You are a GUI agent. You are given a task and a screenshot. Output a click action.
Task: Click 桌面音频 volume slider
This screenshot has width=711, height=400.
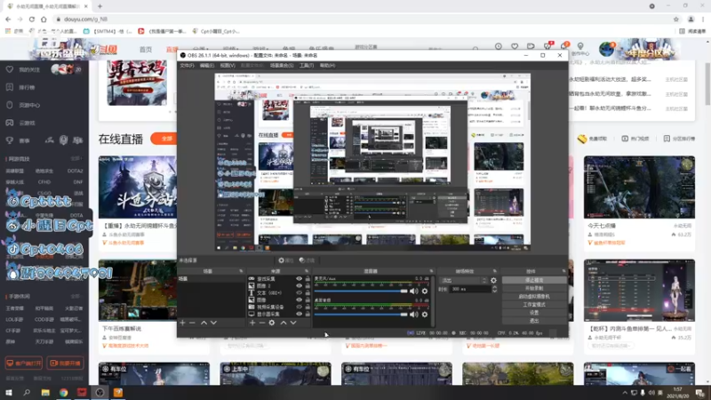pyautogui.click(x=361, y=315)
